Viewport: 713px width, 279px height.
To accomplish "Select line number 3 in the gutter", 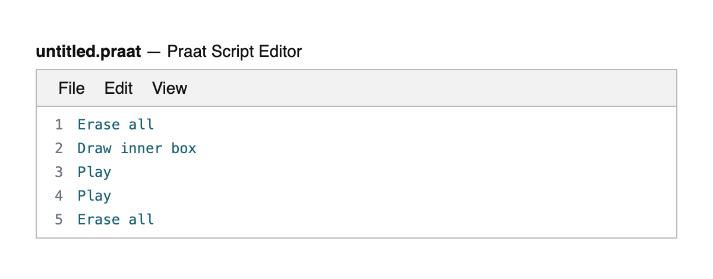I will coord(58,172).
